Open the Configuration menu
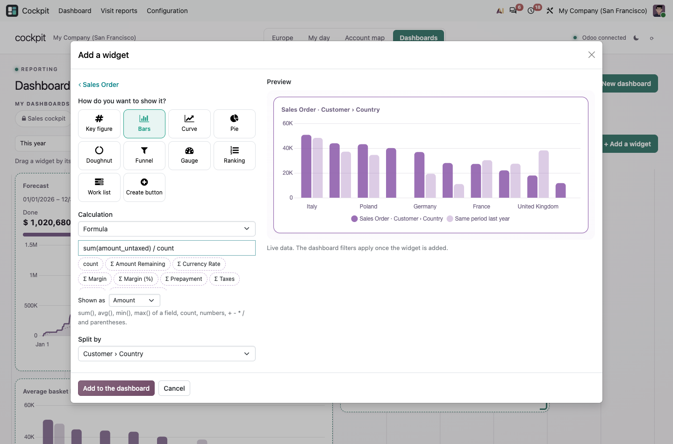Screen dimensions: 673x444 coord(167,11)
